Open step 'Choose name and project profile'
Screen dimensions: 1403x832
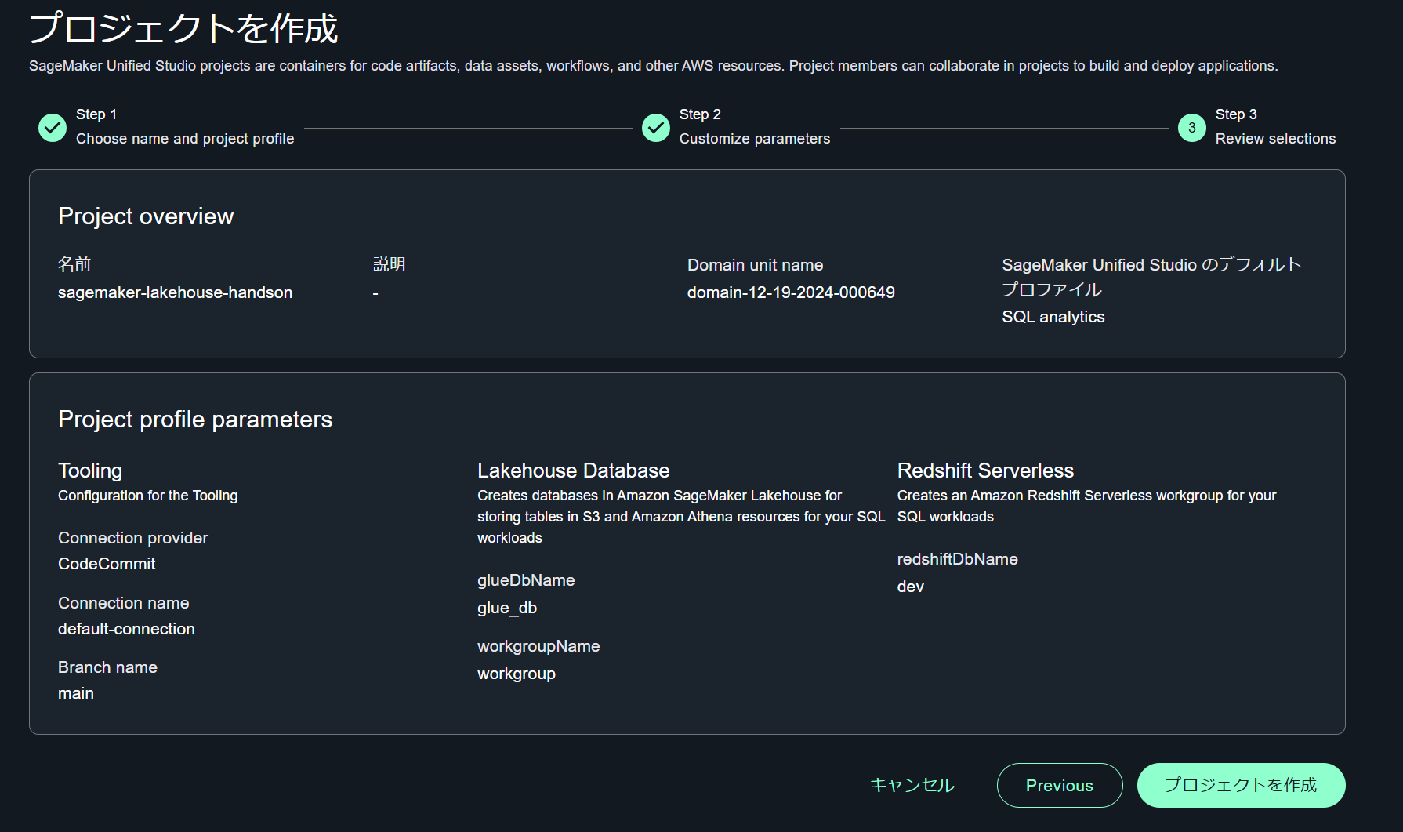185,139
